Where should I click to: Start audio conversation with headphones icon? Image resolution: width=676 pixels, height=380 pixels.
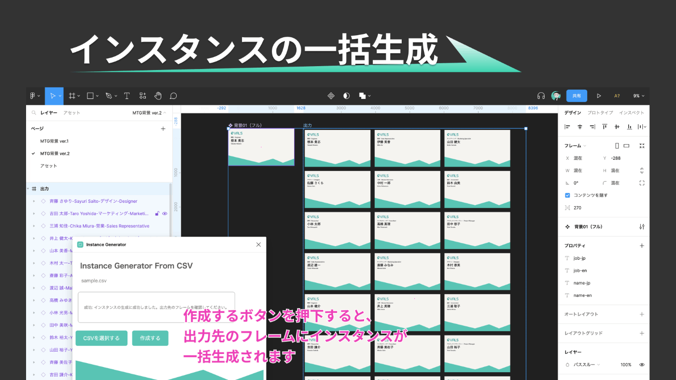[x=541, y=96]
